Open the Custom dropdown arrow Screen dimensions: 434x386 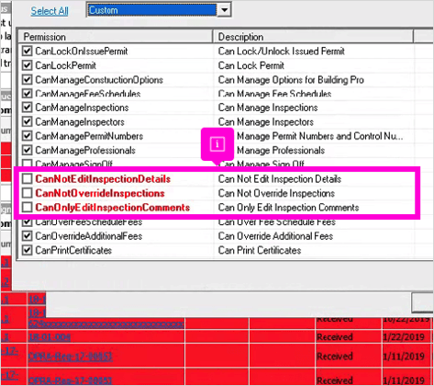tap(224, 10)
